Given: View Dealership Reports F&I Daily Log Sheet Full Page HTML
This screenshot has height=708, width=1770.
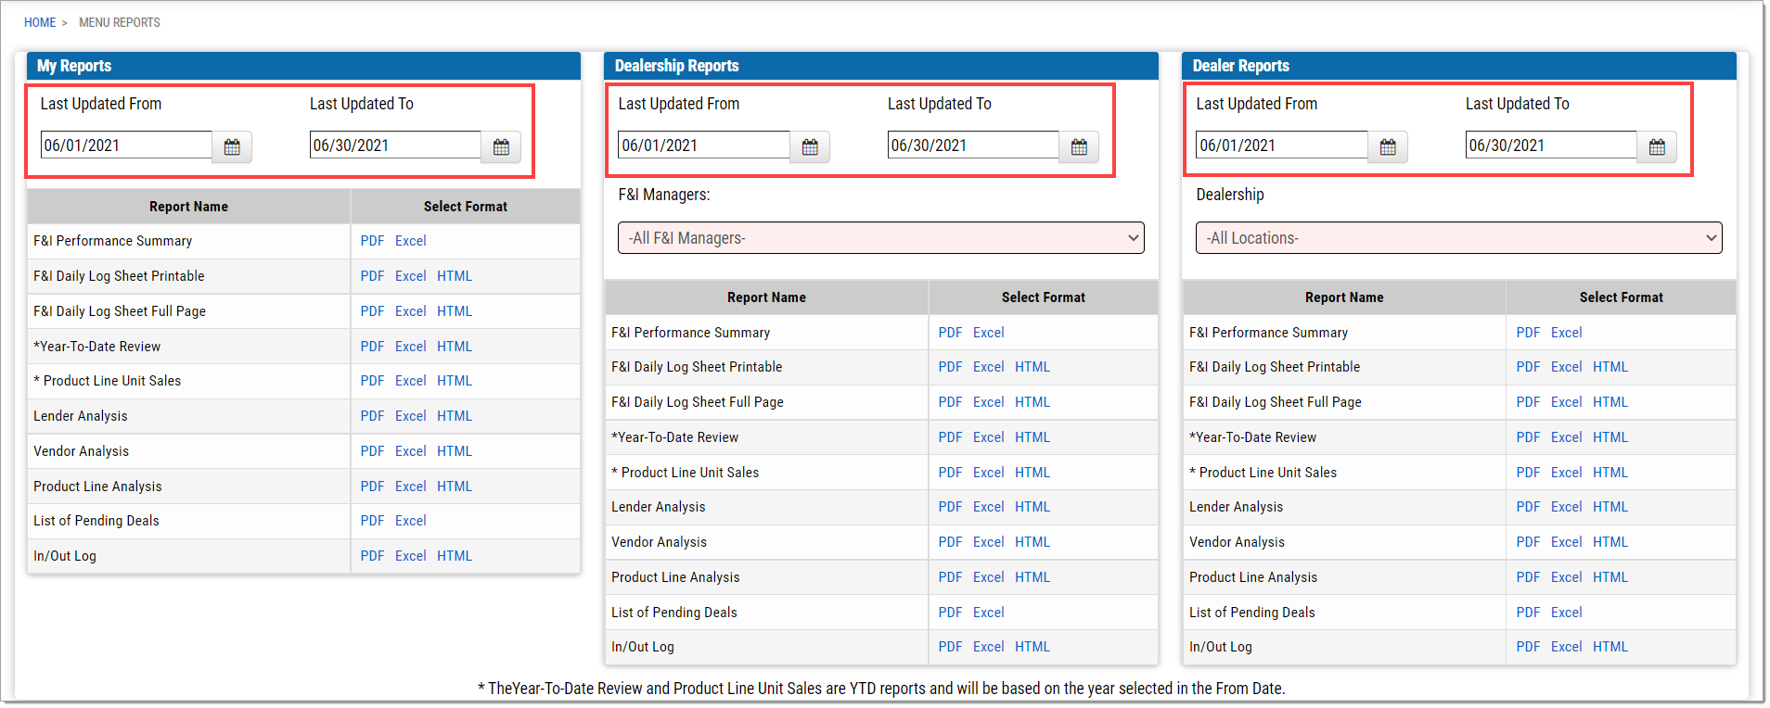Looking at the screenshot, I should click(x=1032, y=402).
